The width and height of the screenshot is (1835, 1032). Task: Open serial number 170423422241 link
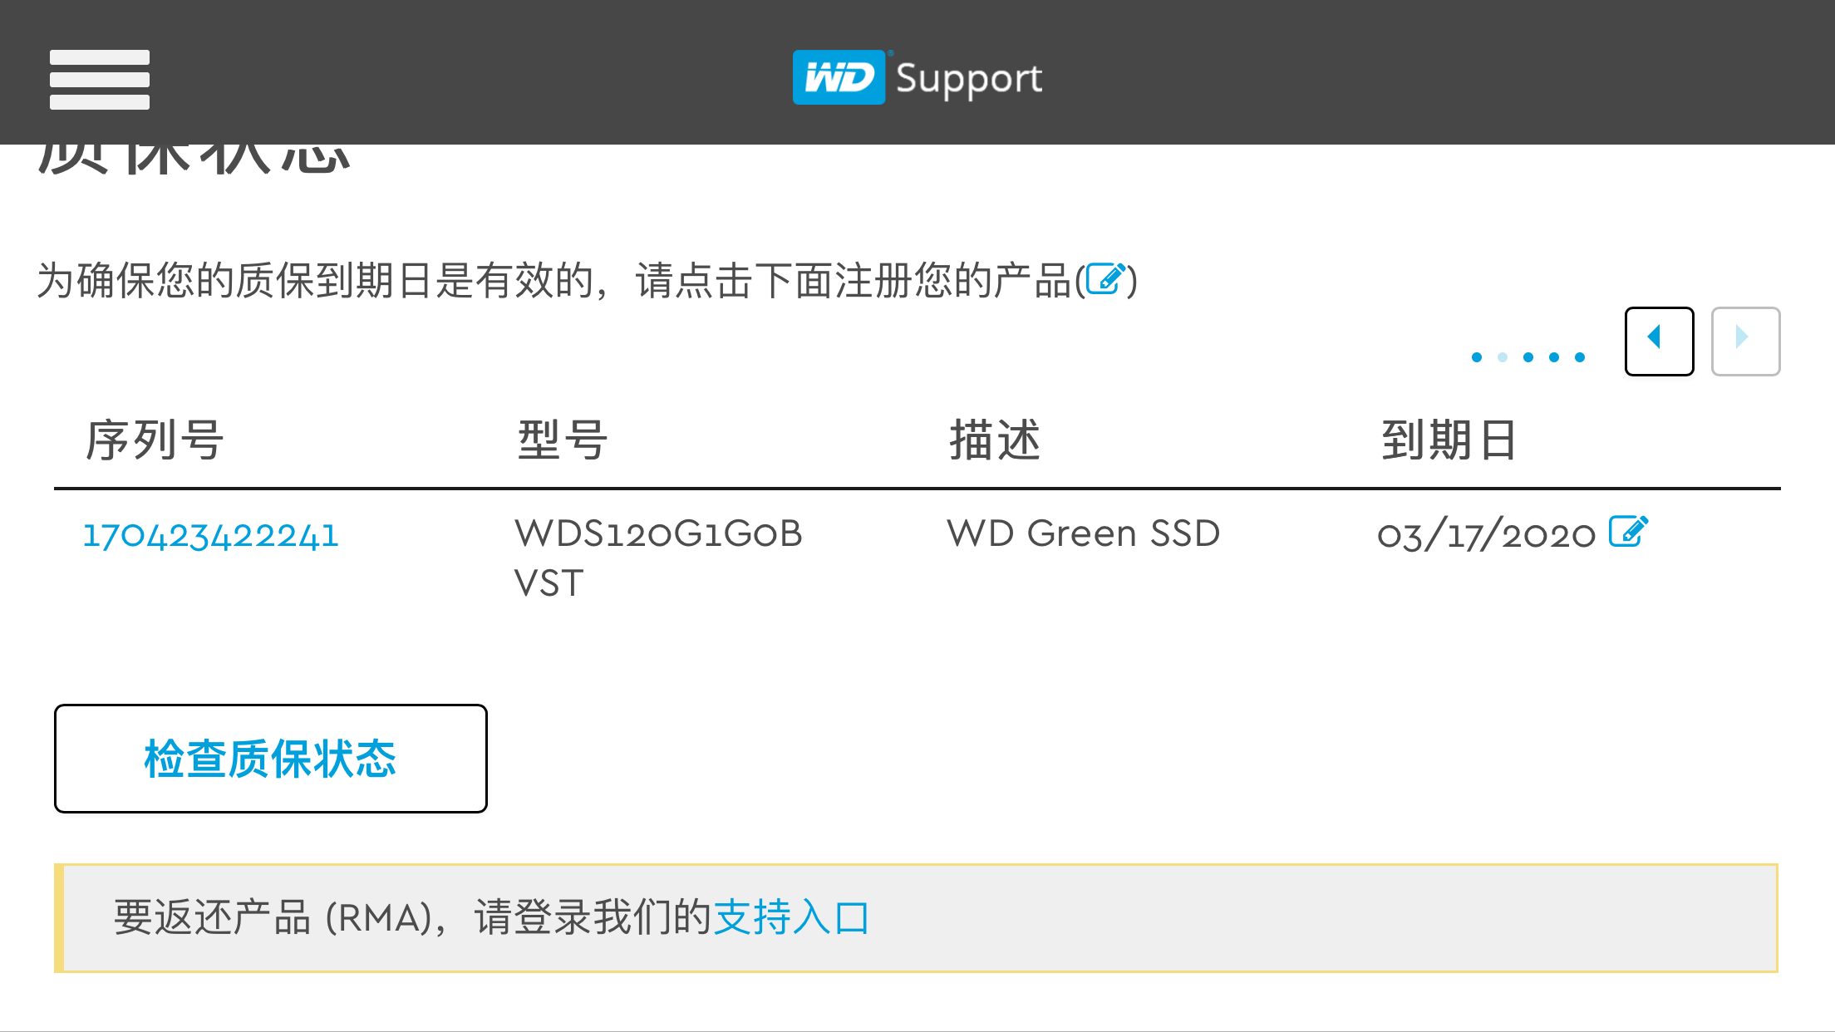211,535
